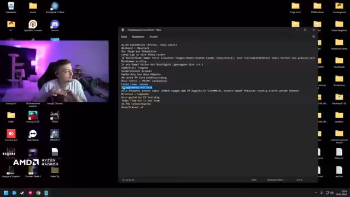This screenshot has height=197, width=350.
Task: Select the VC folder on desktop
Action: [11, 26]
